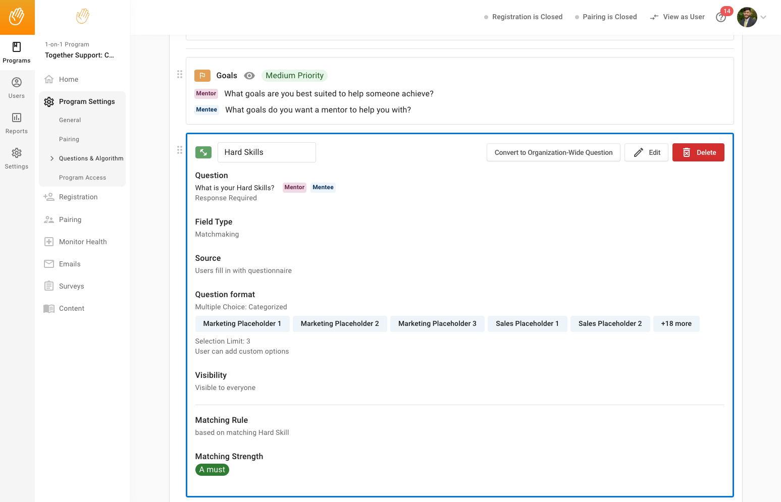This screenshot has width=781, height=502.
Task: Click the red Delete button
Action: pyautogui.click(x=698, y=152)
